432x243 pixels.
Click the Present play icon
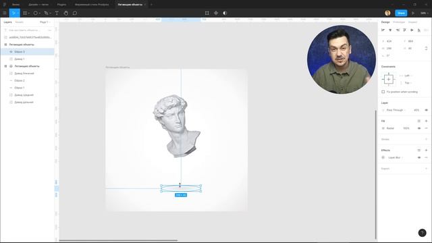(x=412, y=13)
